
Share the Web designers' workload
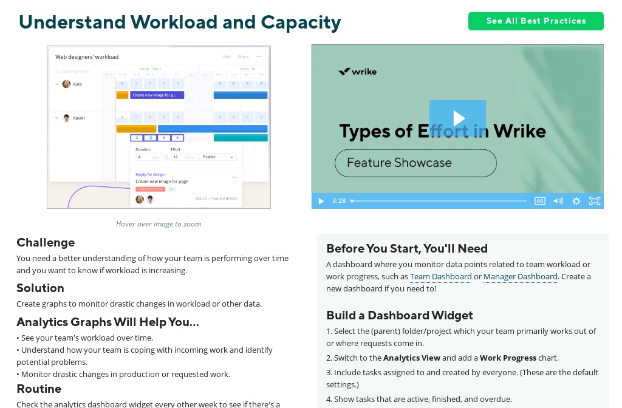[x=244, y=56]
